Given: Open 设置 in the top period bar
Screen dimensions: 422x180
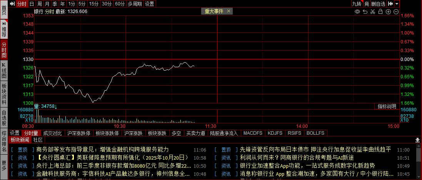Looking at the screenshot, I should coord(150,4).
